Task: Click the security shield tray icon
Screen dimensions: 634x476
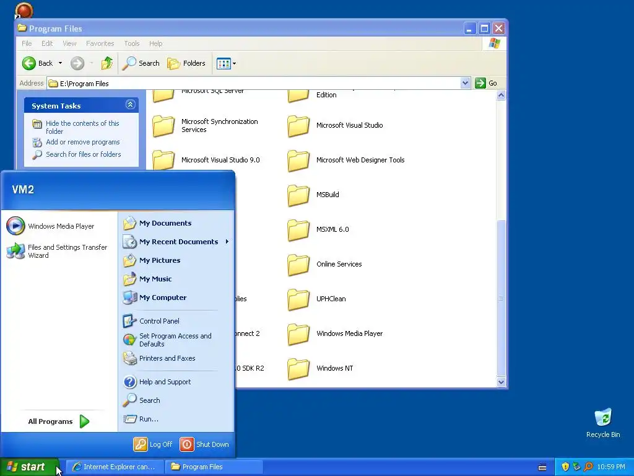Action: (565, 467)
